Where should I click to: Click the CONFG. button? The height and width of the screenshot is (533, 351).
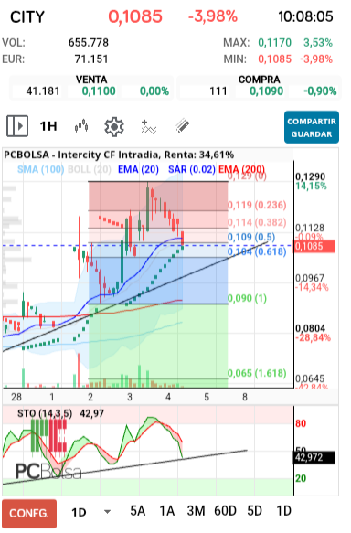point(29,513)
